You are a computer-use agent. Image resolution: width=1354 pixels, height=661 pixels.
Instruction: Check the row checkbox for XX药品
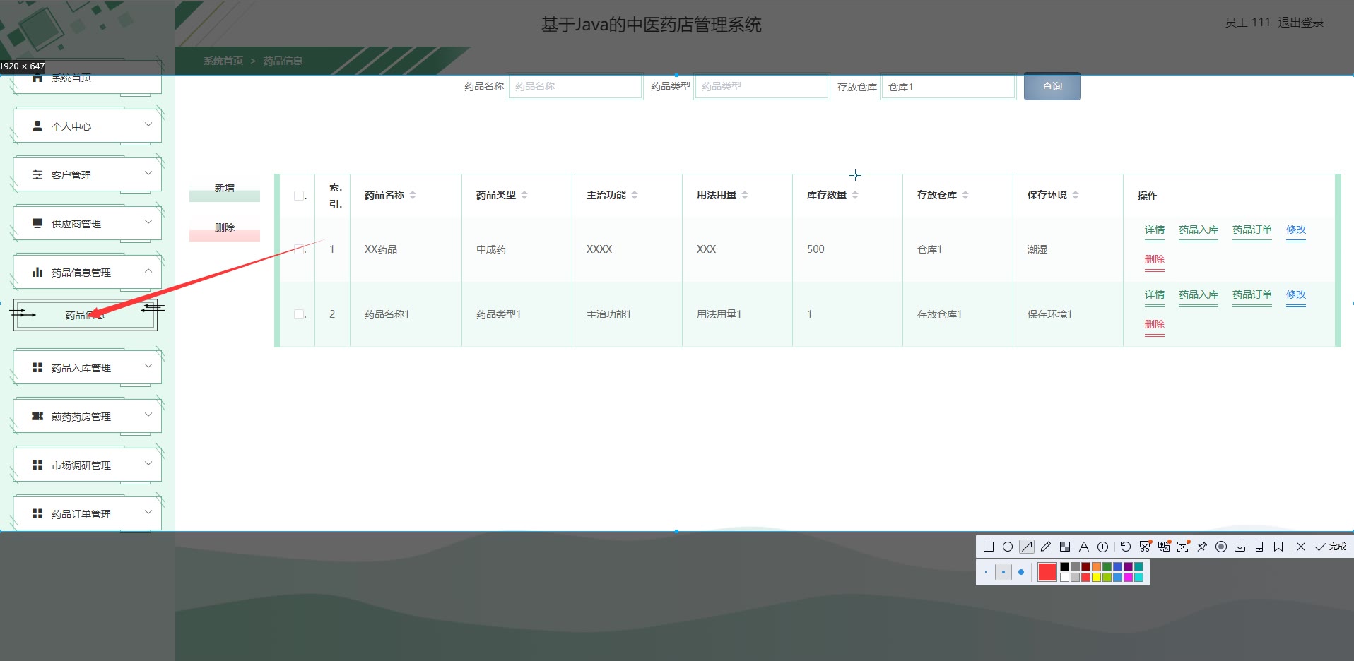point(299,249)
